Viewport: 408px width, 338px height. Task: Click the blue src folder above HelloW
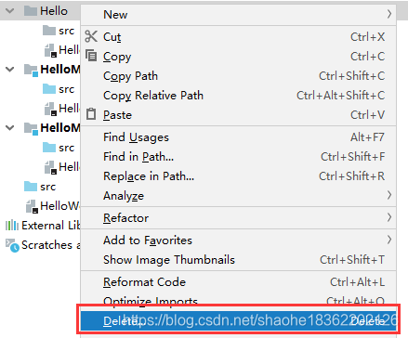point(31,187)
